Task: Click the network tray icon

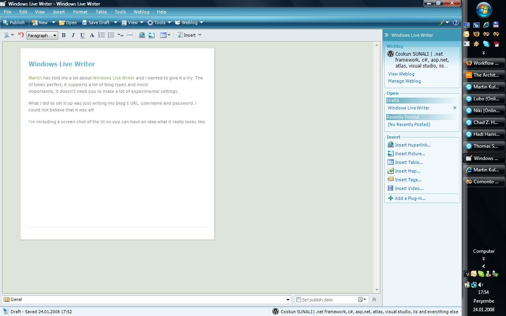Action: 474,284
